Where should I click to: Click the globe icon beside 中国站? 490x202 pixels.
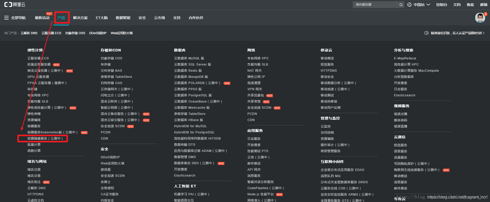409,5
